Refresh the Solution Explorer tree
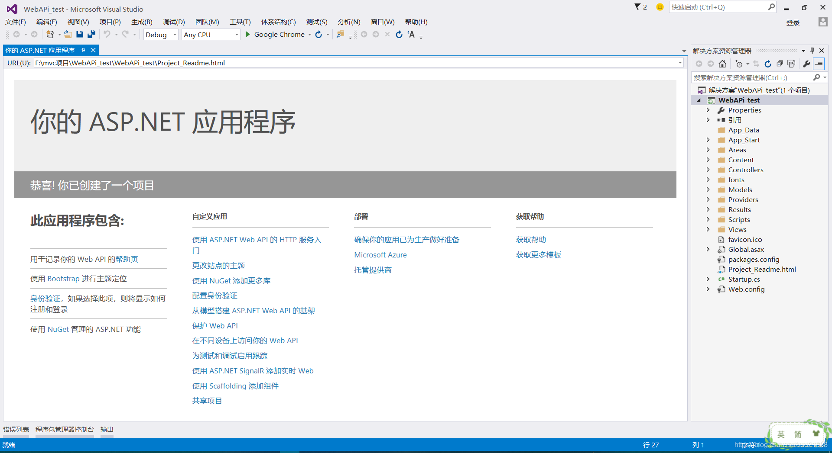The height and width of the screenshot is (453, 832). click(x=768, y=64)
